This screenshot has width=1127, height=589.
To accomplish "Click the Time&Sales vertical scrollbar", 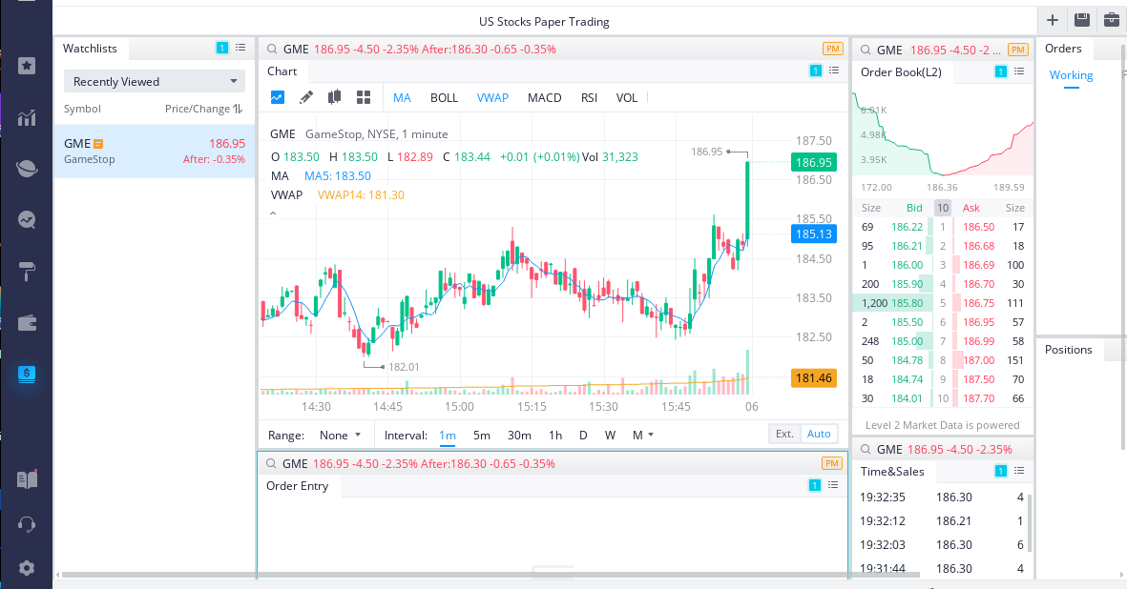I will (1030, 522).
